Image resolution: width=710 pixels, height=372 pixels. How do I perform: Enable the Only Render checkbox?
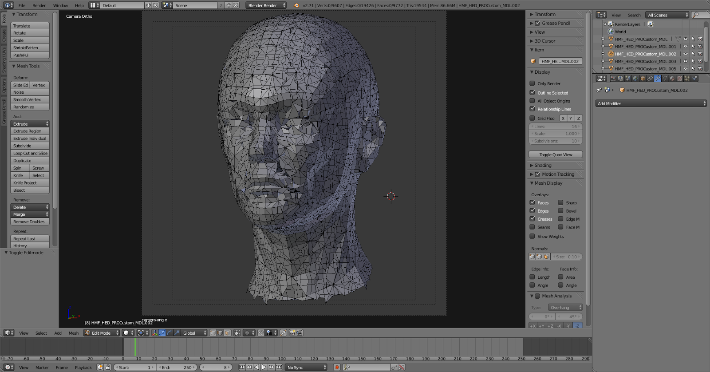(532, 83)
